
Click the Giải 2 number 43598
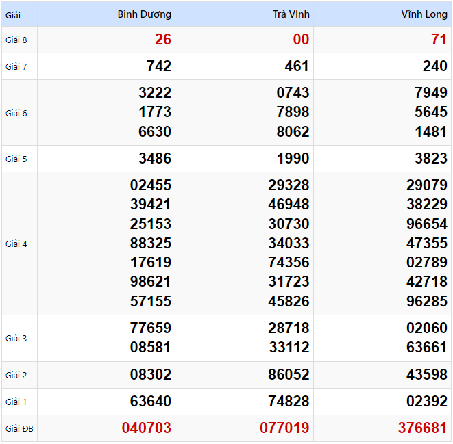[427, 375]
